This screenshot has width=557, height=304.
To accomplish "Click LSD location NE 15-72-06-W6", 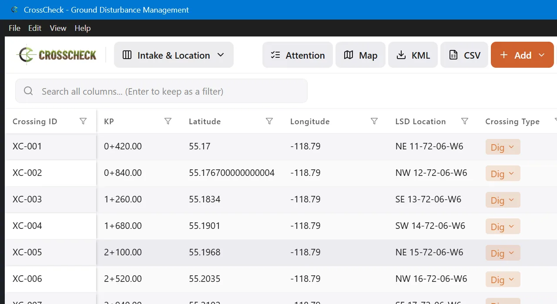I will pyautogui.click(x=429, y=252).
